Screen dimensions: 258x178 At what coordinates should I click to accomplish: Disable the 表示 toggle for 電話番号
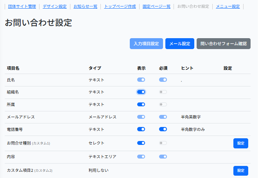(141, 129)
